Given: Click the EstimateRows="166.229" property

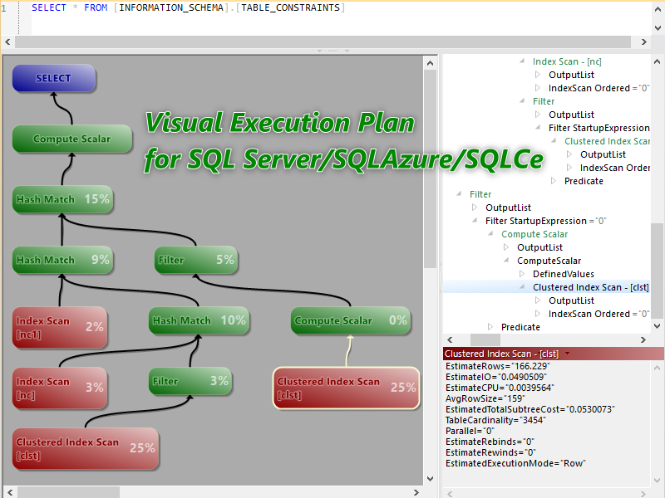Looking at the screenshot, I should [497, 366].
